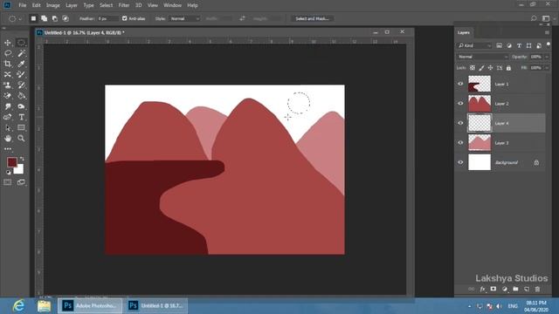
Task: Select the Brush tool
Action: tap(21, 74)
